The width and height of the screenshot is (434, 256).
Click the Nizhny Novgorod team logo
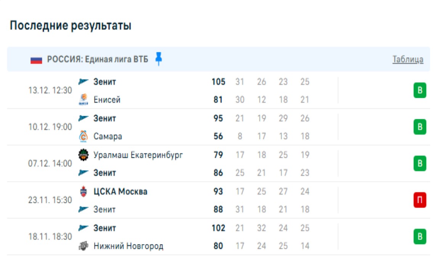click(84, 246)
